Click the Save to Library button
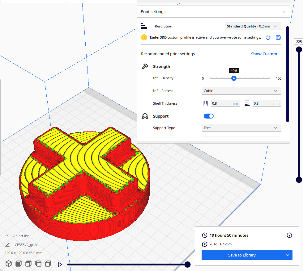Viewport: 303px width, 271px height. tap(243, 255)
